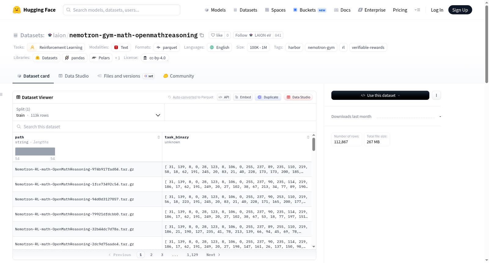489x263 pixels.
Task: Expand the Split train selector
Action: pos(88,112)
